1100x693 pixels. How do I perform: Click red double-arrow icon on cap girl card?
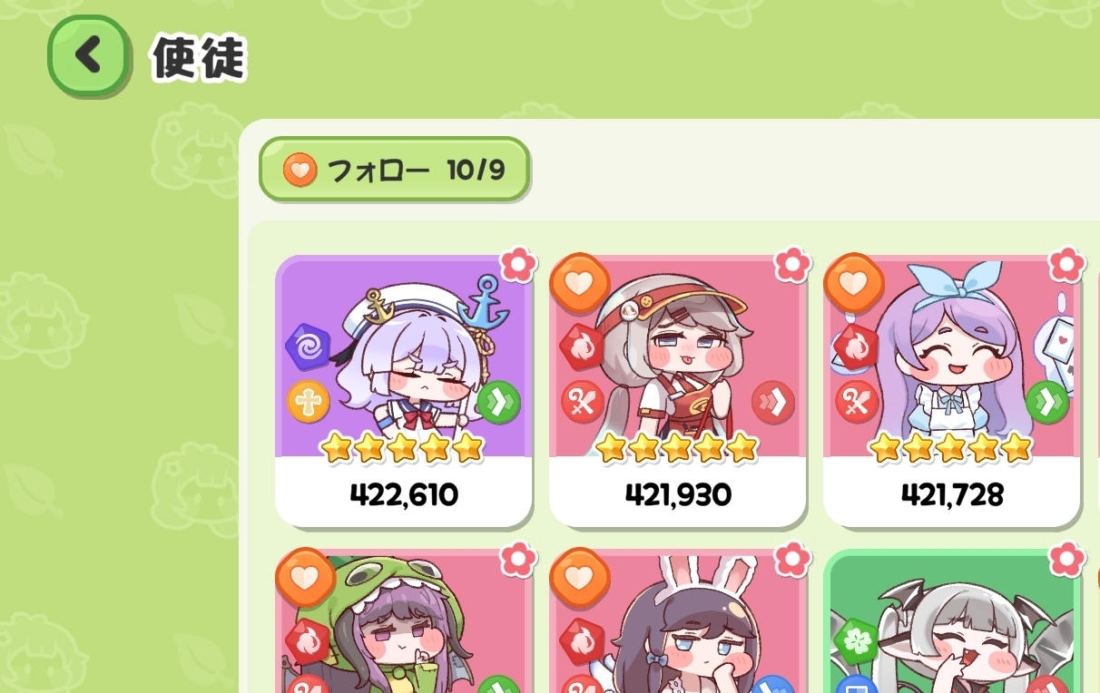coord(773,402)
